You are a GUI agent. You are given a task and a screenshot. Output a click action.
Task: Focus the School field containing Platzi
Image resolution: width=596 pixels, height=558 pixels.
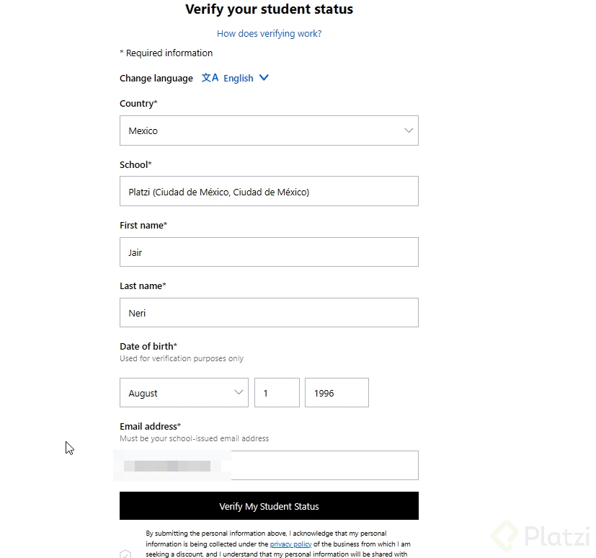pos(269,192)
